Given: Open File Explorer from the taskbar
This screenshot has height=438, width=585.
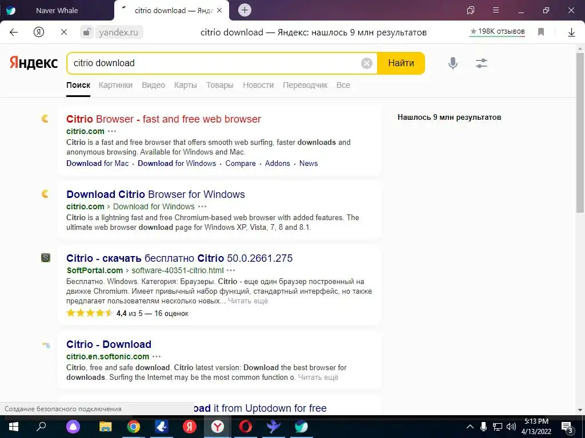Looking at the screenshot, I should (x=106, y=427).
